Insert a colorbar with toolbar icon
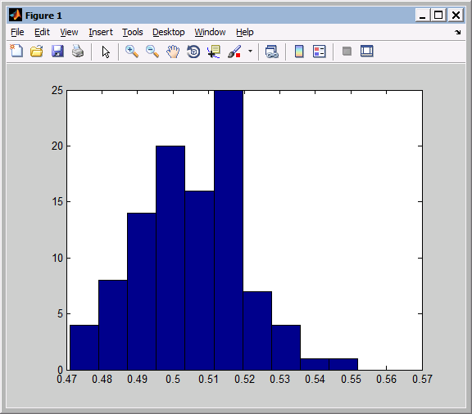The width and height of the screenshot is (472, 414). (x=299, y=51)
